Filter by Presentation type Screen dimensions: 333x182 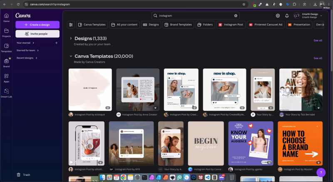tap(299, 25)
